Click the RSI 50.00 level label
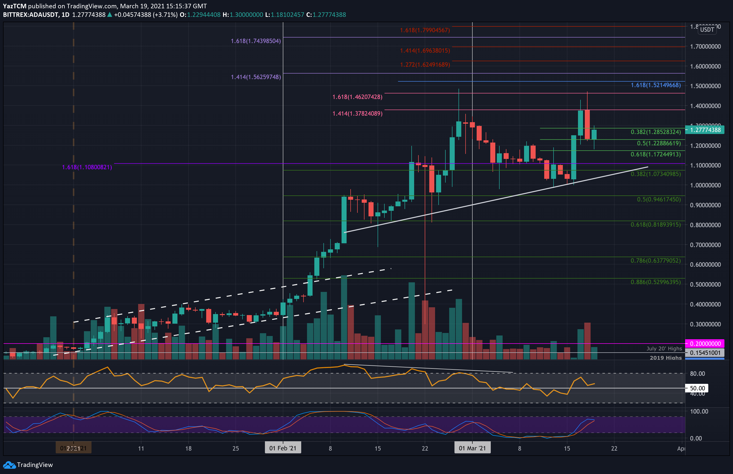The width and height of the screenshot is (733, 474). 697,388
